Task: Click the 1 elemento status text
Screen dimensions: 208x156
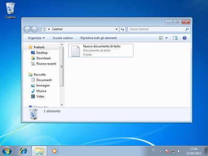Action: [52, 111]
